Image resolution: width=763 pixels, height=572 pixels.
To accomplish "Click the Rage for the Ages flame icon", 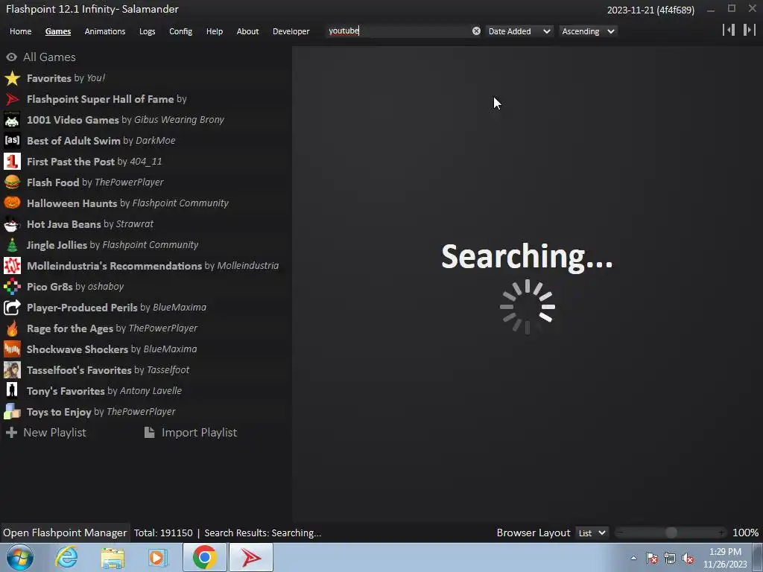I will pyautogui.click(x=12, y=328).
